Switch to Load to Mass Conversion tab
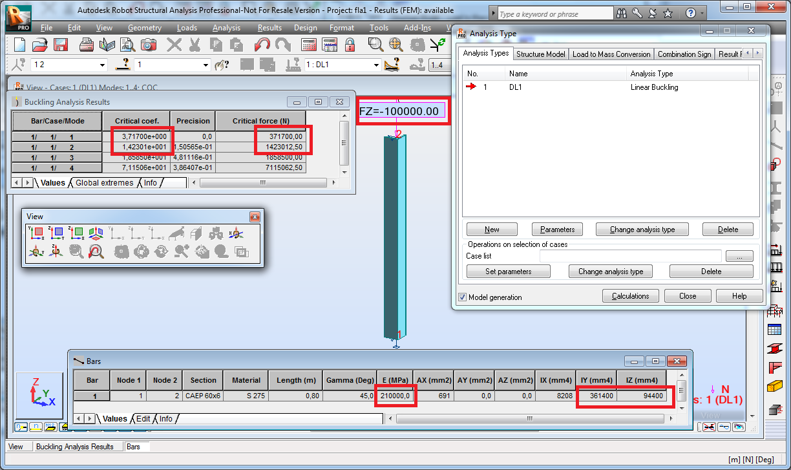Image resolution: width=791 pixels, height=470 pixels. pos(611,54)
